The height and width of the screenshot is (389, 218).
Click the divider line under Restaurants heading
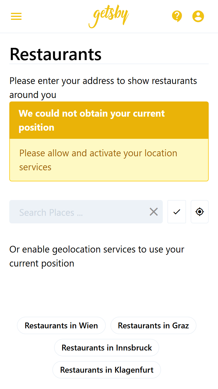109,64
